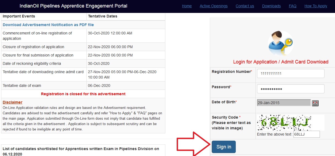Image resolution: width=335 pixels, height=156 pixels.
Task: Click the 'Enter the above text' label
Action: coord(275,134)
